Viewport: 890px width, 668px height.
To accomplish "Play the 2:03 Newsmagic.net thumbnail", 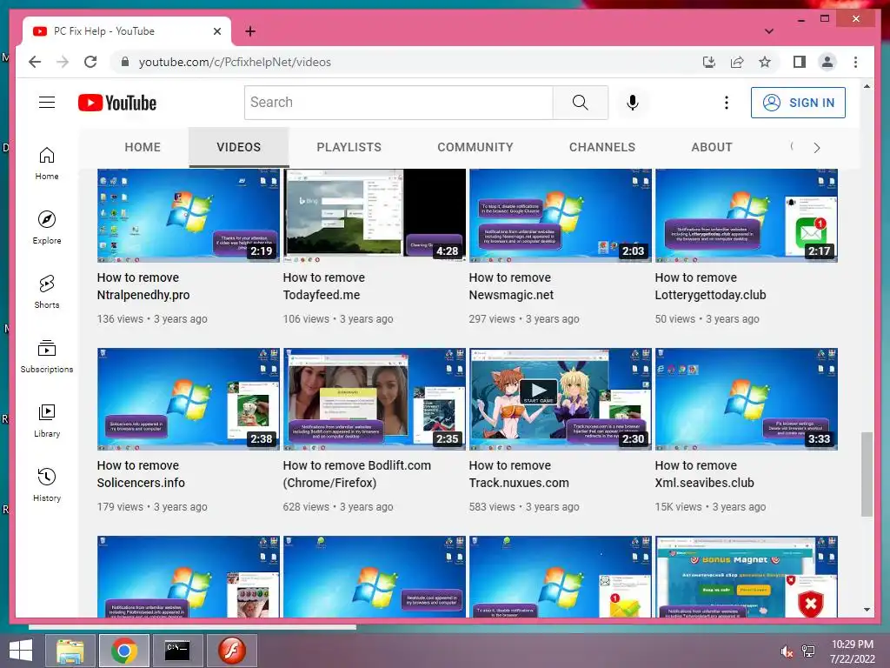I will (x=561, y=216).
